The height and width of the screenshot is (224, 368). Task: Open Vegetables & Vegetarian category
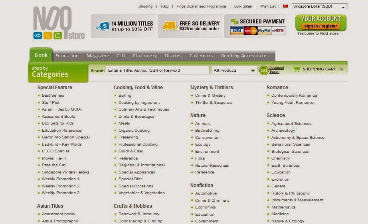142,193
